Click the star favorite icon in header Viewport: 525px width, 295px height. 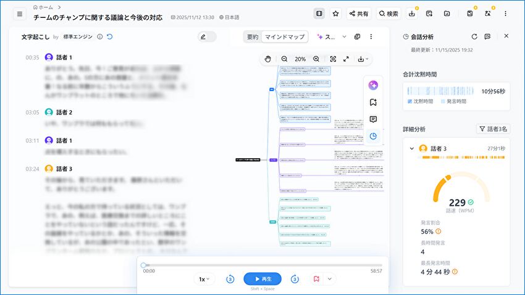335,14
